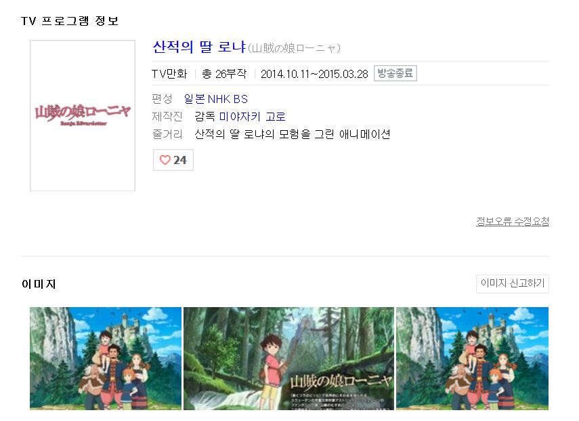Click the 줄거리 synopsis text

click(x=292, y=134)
